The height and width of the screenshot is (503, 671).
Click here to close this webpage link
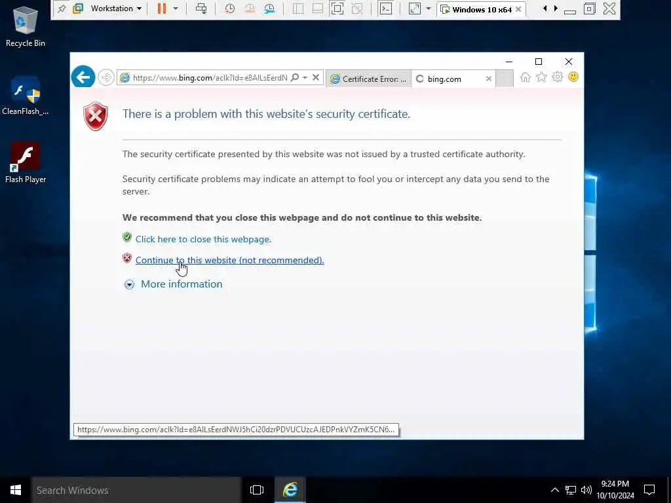(x=203, y=239)
